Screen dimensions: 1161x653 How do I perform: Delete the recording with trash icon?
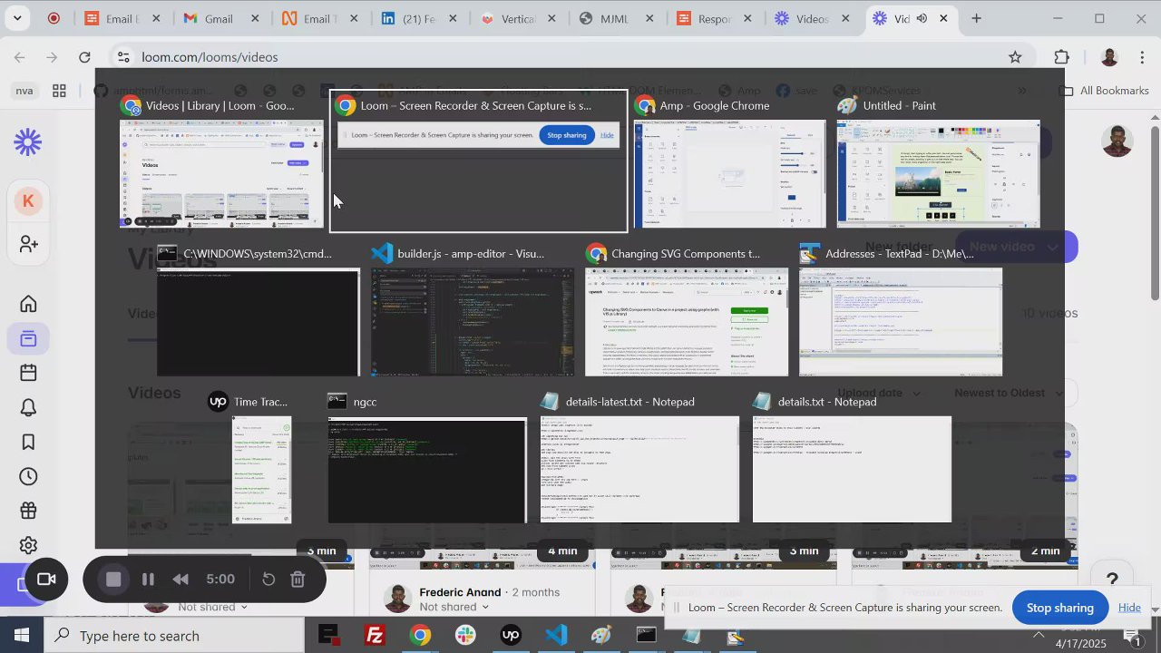[x=298, y=580]
